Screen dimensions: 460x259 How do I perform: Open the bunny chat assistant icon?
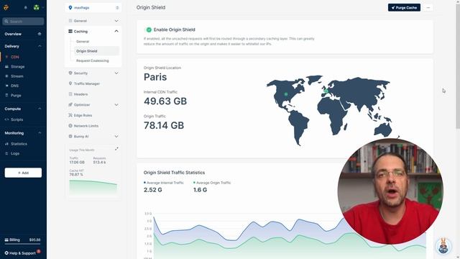[443, 246]
